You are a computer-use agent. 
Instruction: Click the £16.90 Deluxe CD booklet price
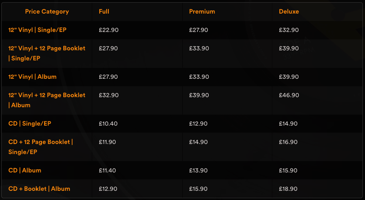pos(288,142)
